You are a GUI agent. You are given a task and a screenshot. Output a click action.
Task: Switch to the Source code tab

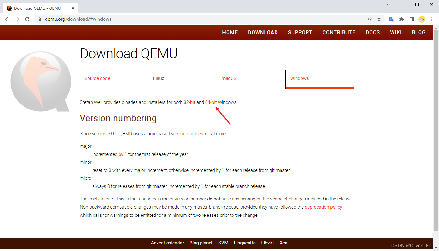(114, 79)
